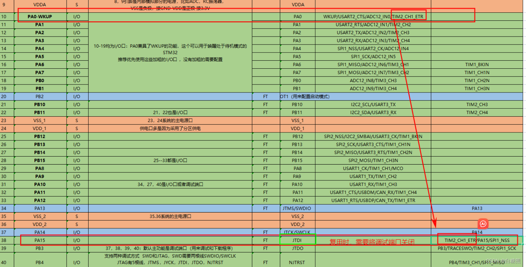The image size is (526, 267).
Task: Select the PB2 pin name cell
Action: 39,96
